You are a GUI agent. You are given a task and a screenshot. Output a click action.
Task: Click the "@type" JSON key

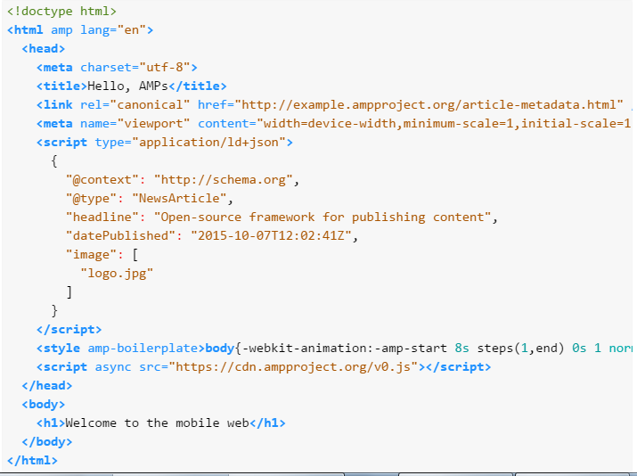92,199
